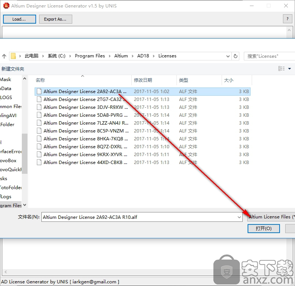Viewport: 295px width, 286px height.
Task: Open the view options dropdown arrow
Action: [290, 69]
